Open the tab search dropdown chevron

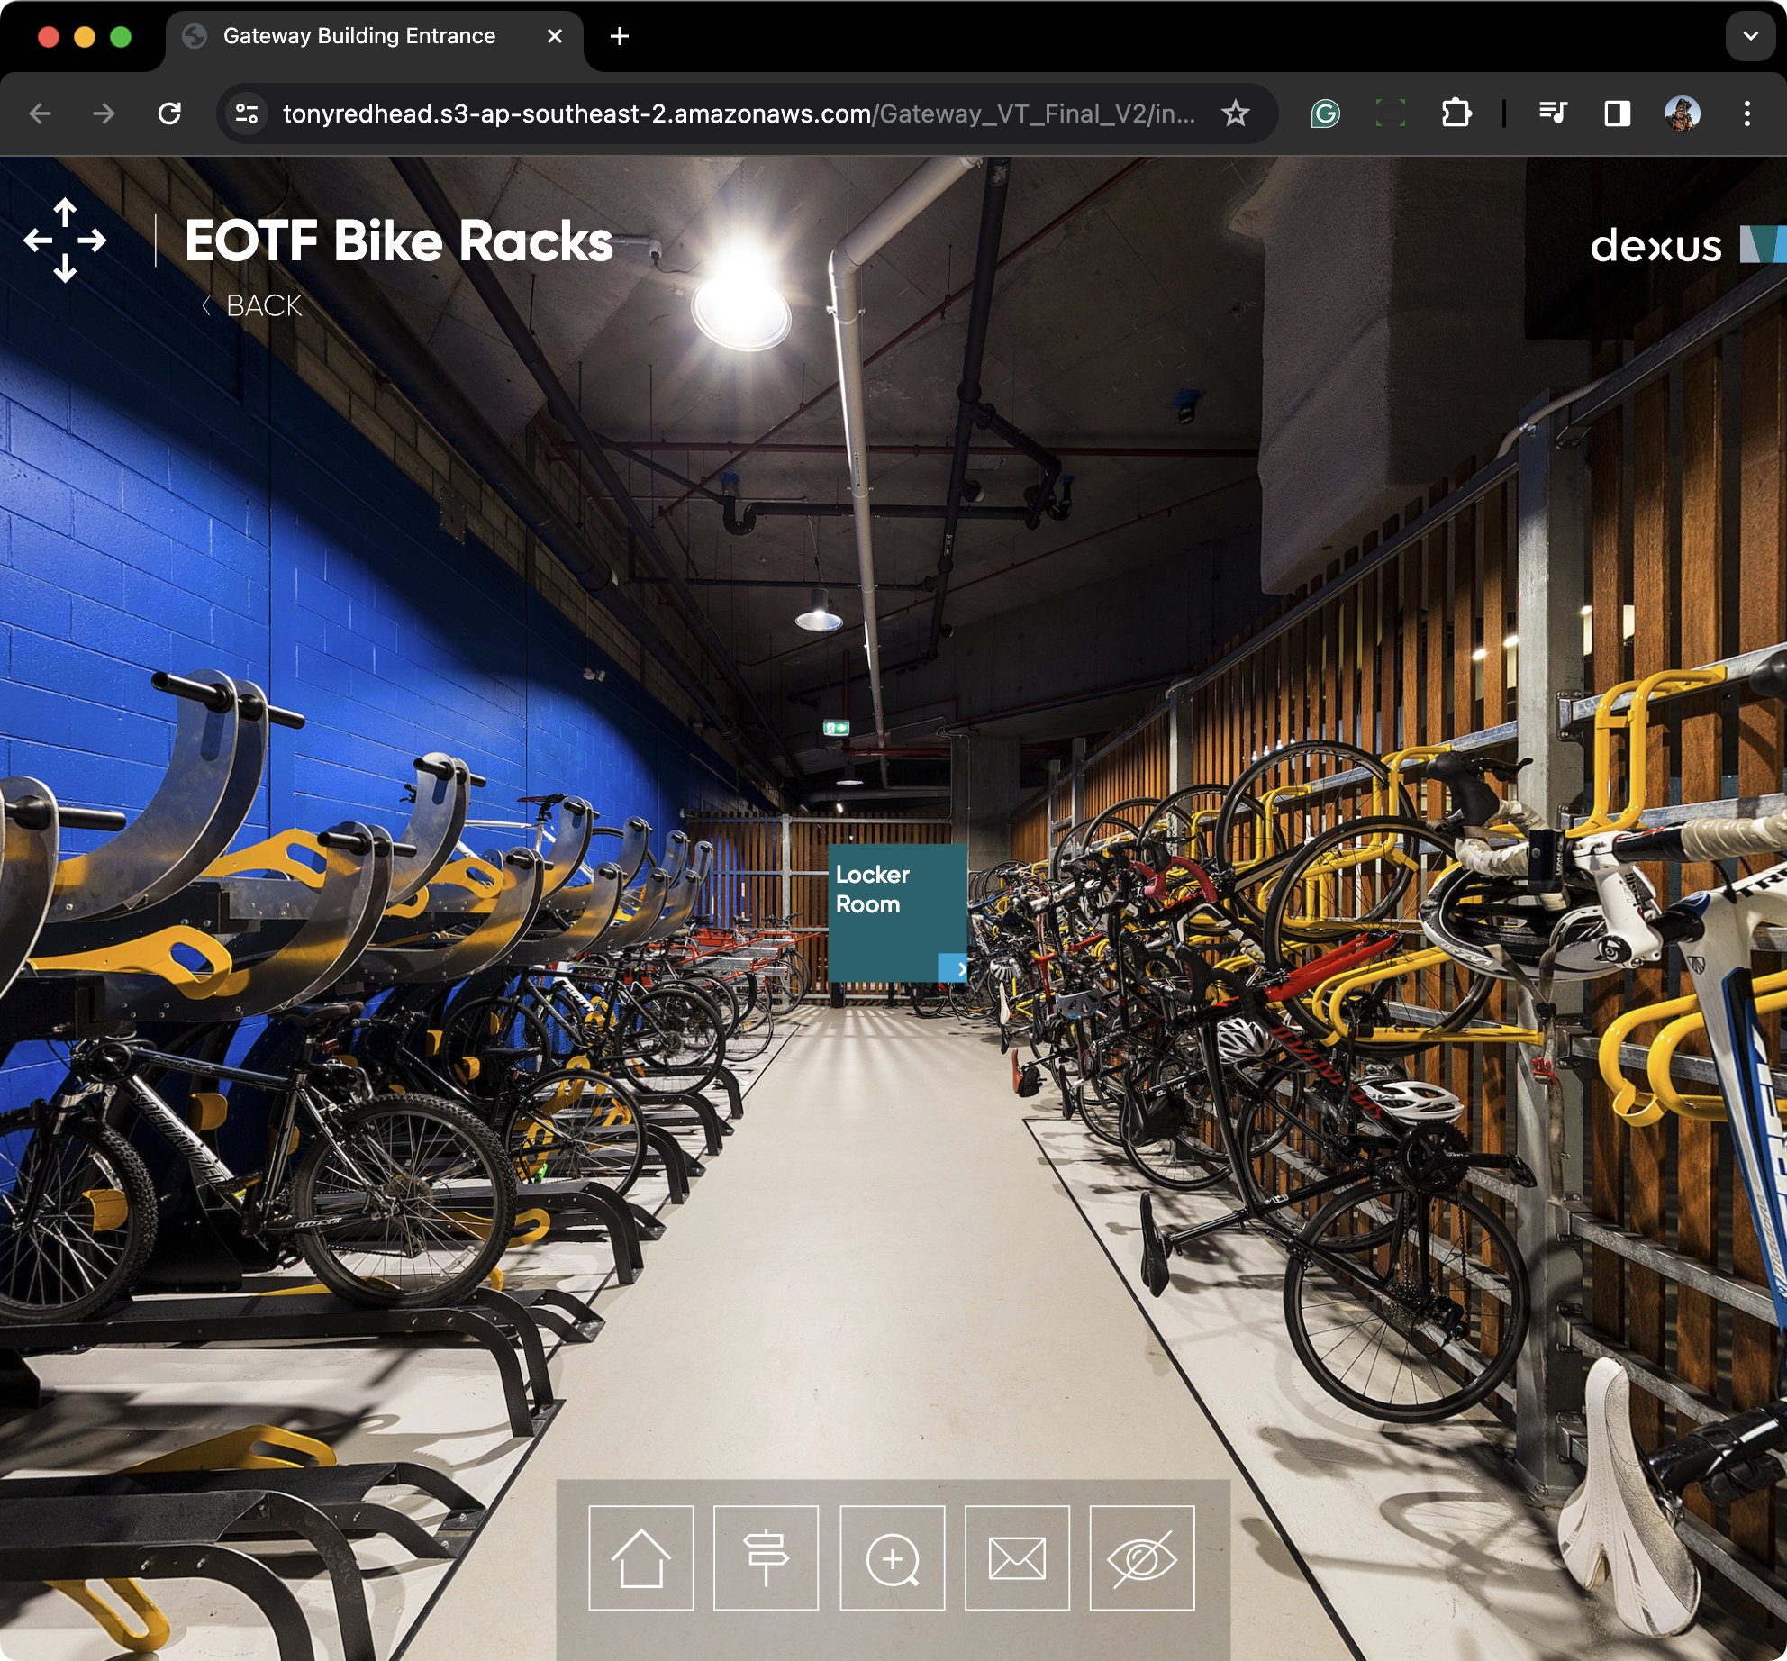[x=1751, y=36]
